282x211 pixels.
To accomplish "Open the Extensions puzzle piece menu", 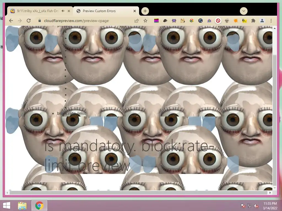I will pos(253,21).
